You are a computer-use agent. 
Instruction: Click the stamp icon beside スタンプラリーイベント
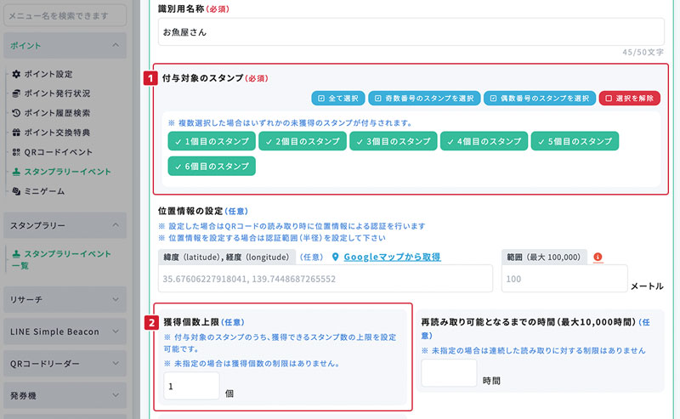click(17, 172)
